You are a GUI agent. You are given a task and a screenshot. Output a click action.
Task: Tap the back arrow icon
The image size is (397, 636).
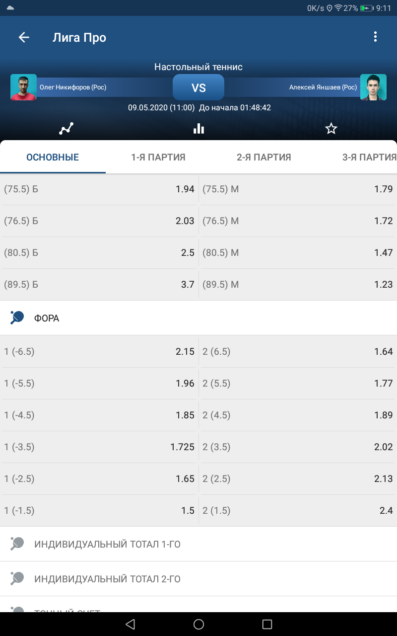[24, 37]
